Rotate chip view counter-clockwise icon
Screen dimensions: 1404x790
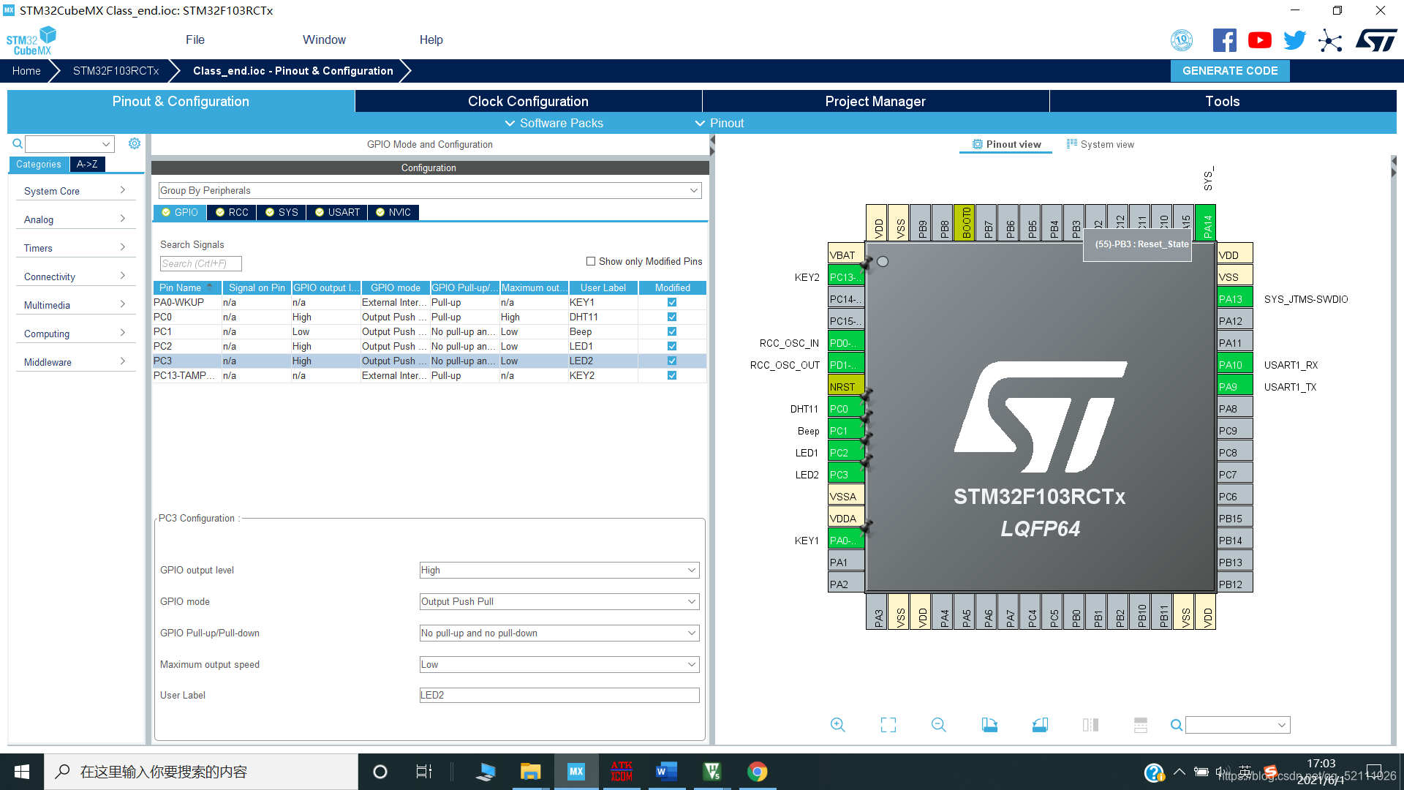click(1040, 725)
